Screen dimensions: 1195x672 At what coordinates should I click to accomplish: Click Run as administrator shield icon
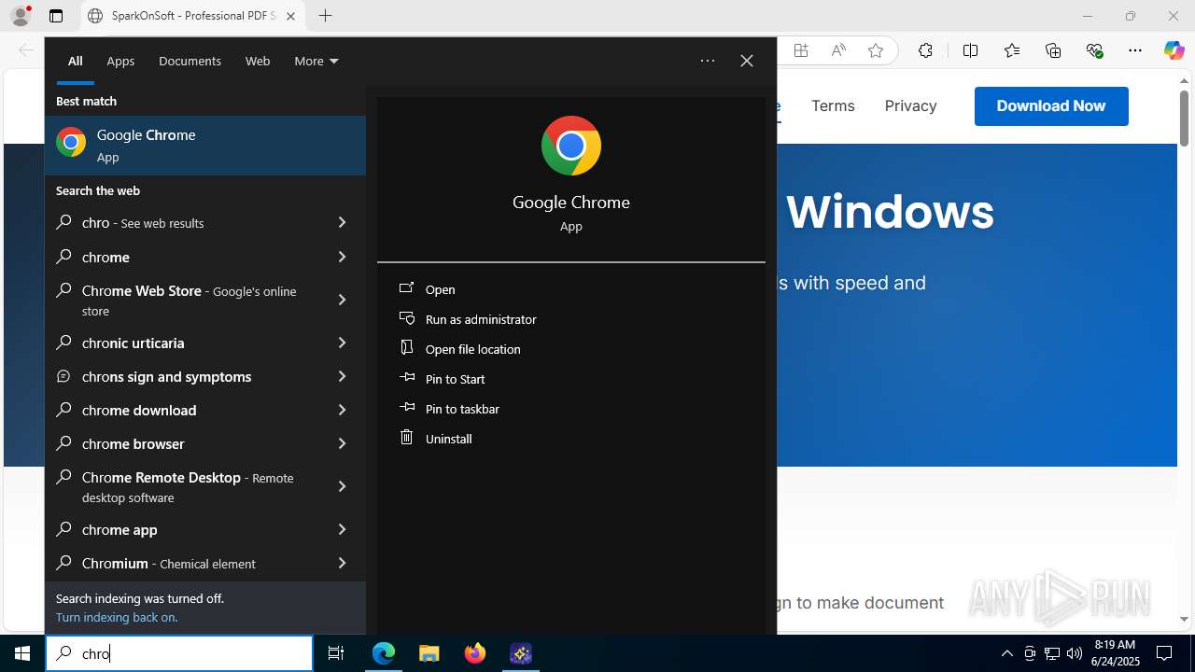[x=406, y=318]
